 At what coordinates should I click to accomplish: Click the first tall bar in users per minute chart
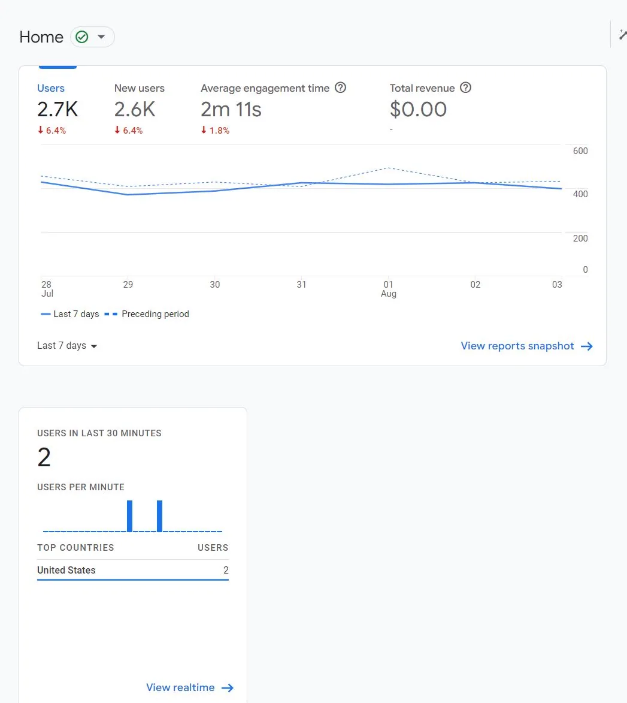point(129,516)
